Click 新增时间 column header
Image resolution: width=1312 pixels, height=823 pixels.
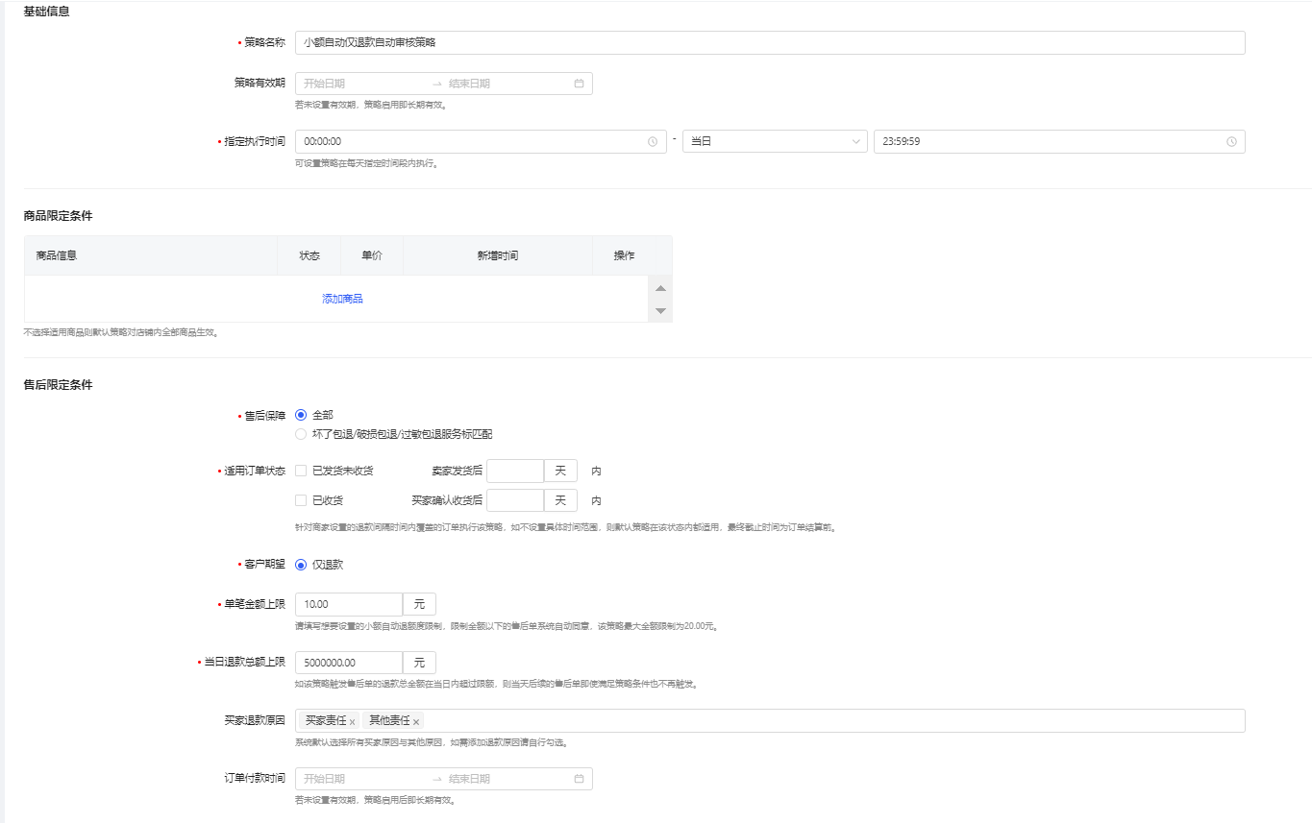pyautogui.click(x=498, y=255)
